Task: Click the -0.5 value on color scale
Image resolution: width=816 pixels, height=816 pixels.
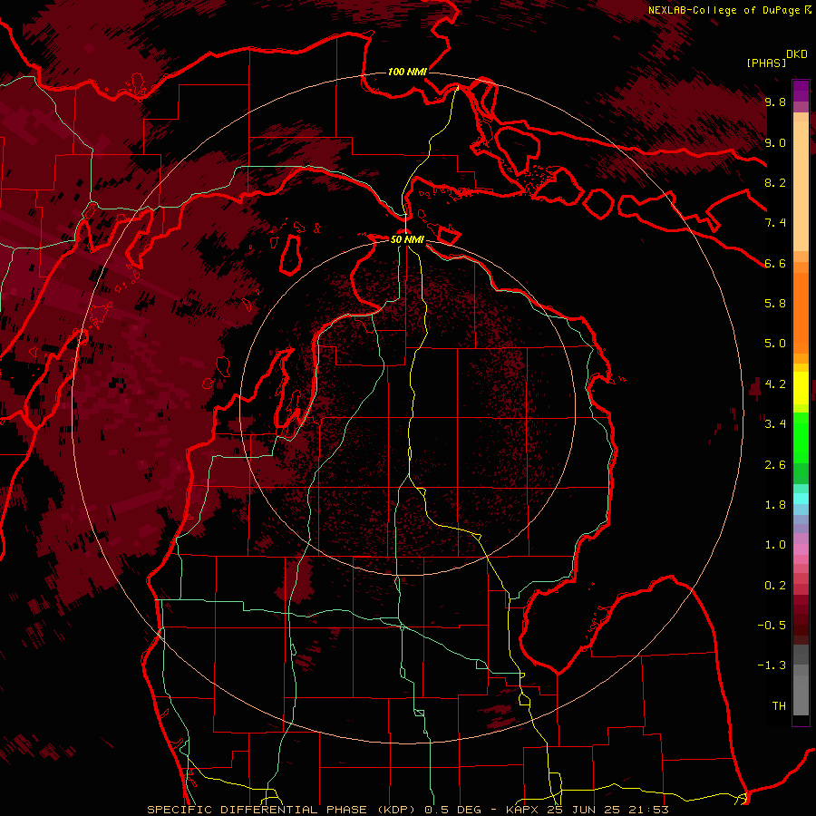Action: 772,626
